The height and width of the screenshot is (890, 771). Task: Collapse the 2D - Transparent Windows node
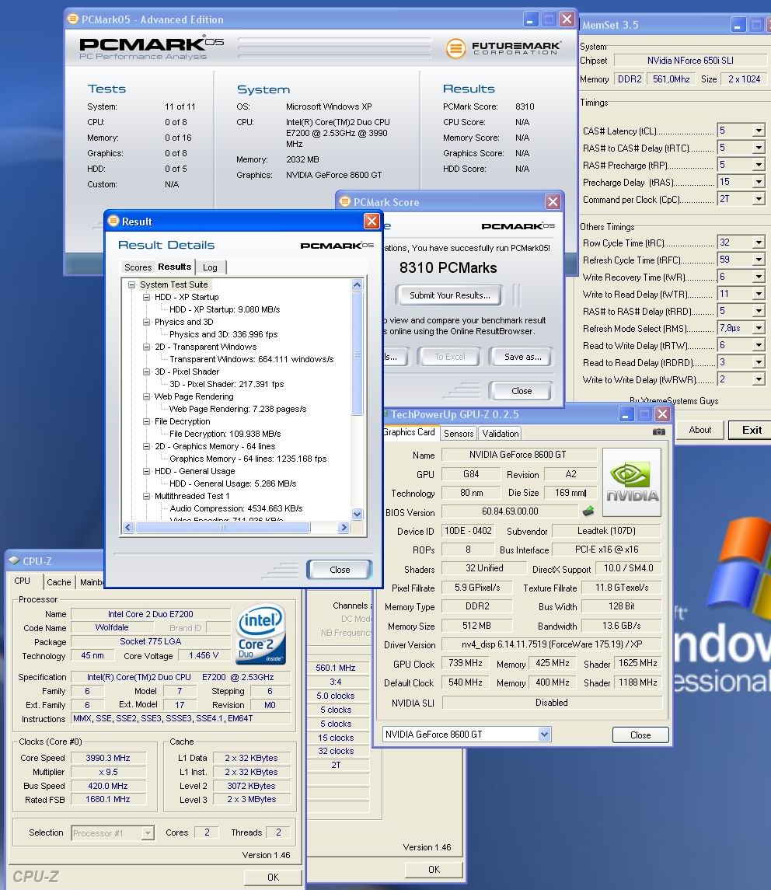tap(146, 347)
